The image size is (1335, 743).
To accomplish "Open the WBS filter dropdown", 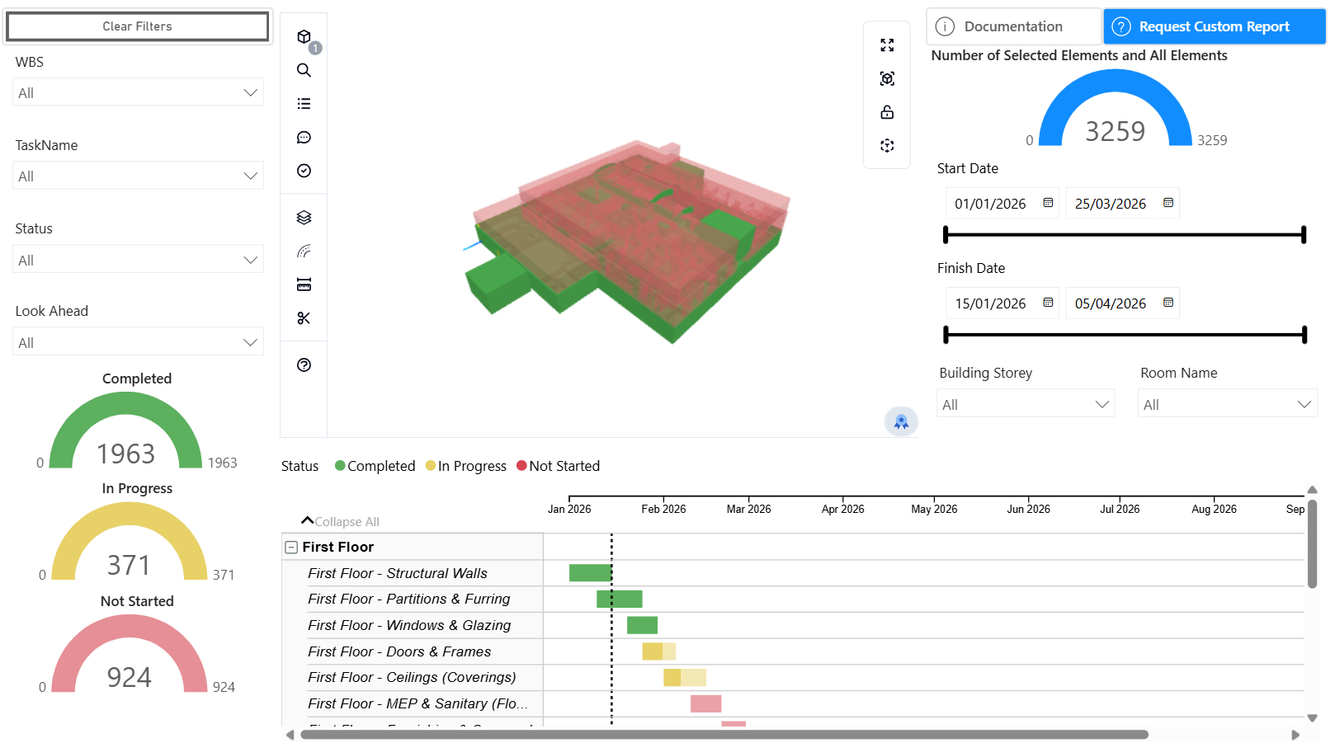I will (x=137, y=92).
